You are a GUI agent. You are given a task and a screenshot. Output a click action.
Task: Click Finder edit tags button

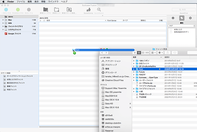point(175,53)
